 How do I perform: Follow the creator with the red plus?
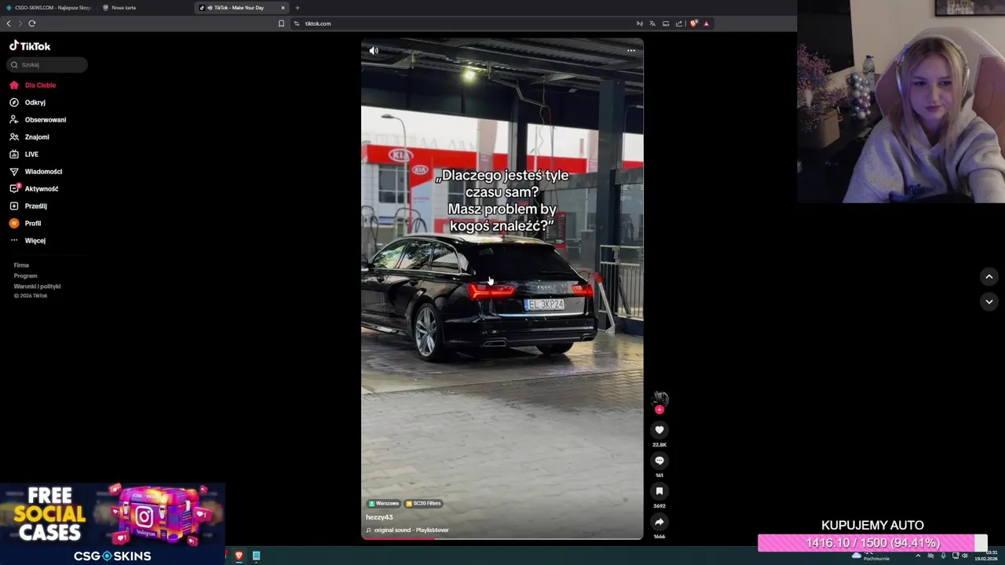click(660, 410)
